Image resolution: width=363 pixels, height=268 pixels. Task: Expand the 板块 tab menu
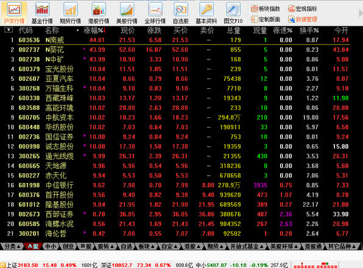(146, 247)
